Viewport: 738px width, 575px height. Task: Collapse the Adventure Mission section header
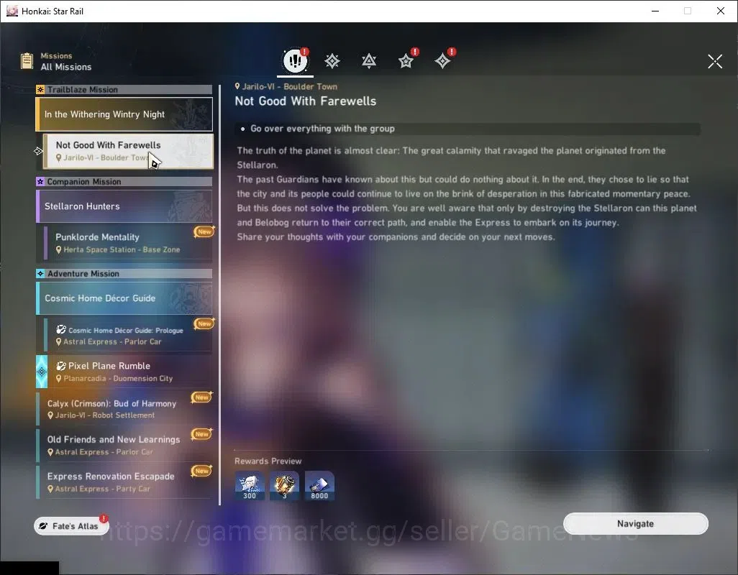124,274
